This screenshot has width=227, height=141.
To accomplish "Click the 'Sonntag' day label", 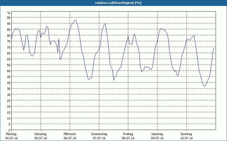I will pos(186,134).
